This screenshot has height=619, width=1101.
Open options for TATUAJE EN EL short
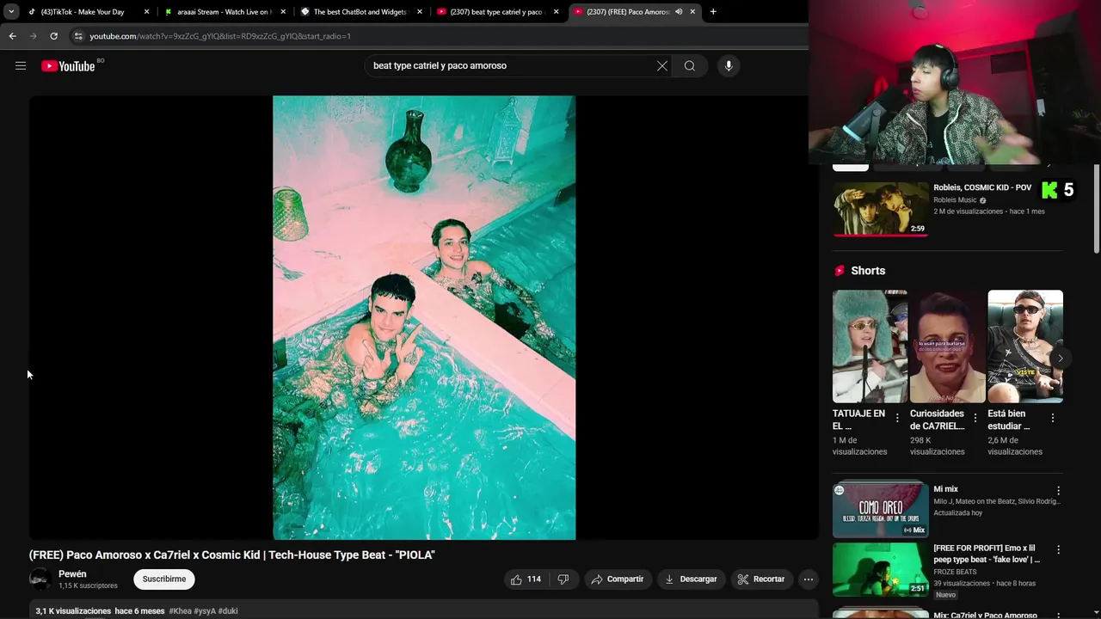tap(897, 418)
